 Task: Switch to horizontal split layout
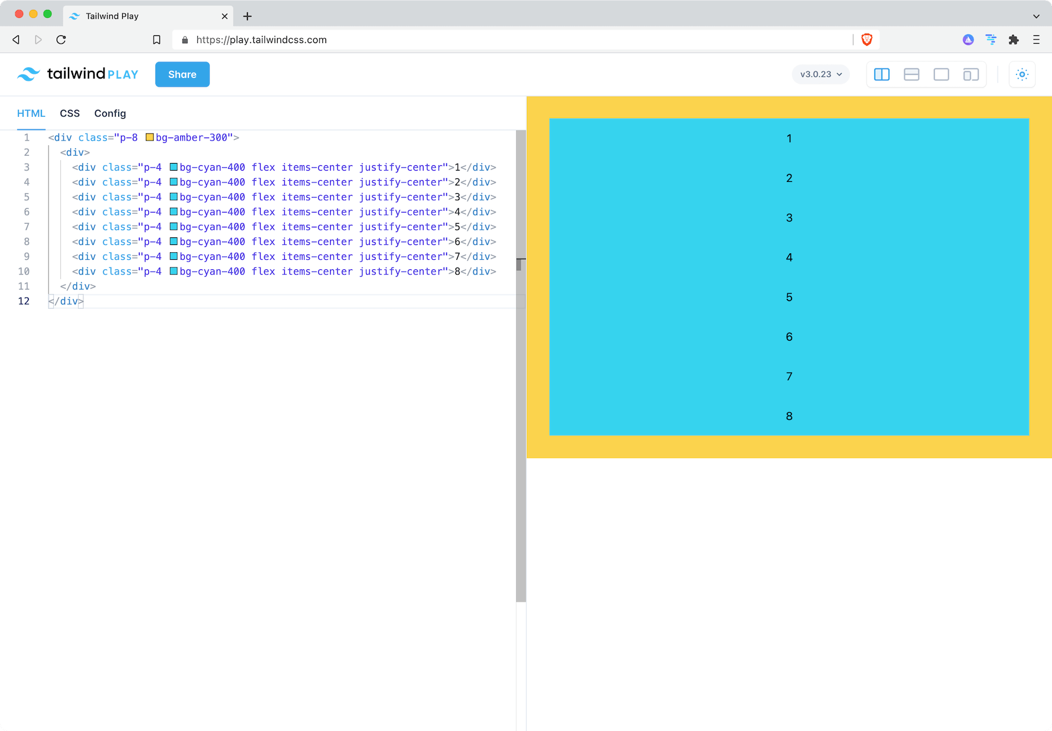(x=911, y=74)
